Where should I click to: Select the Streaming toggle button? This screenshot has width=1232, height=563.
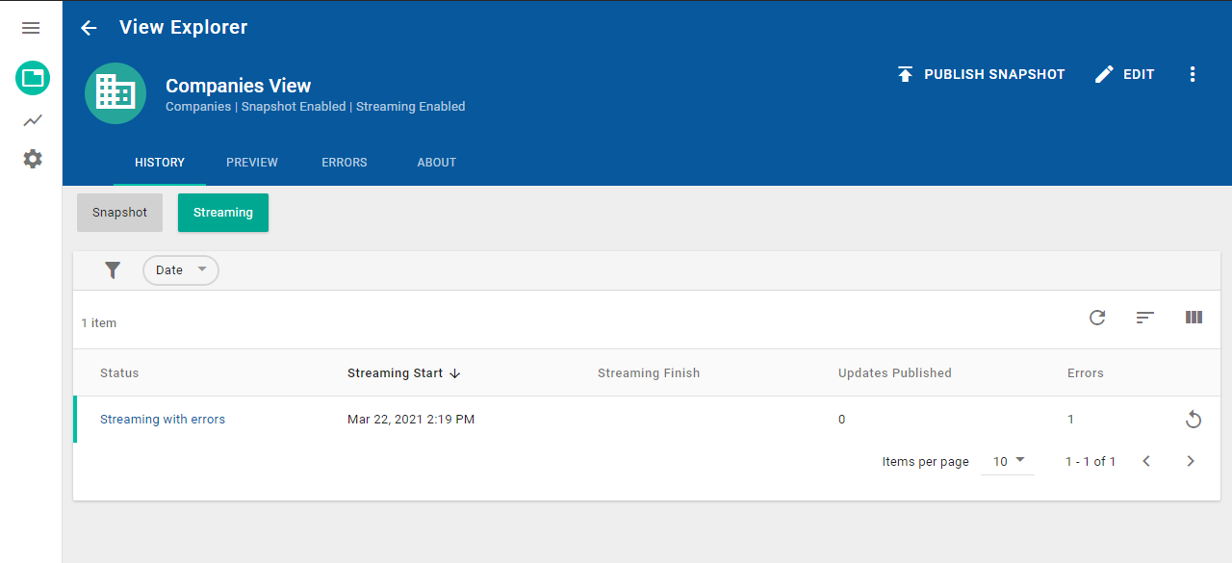tap(222, 213)
